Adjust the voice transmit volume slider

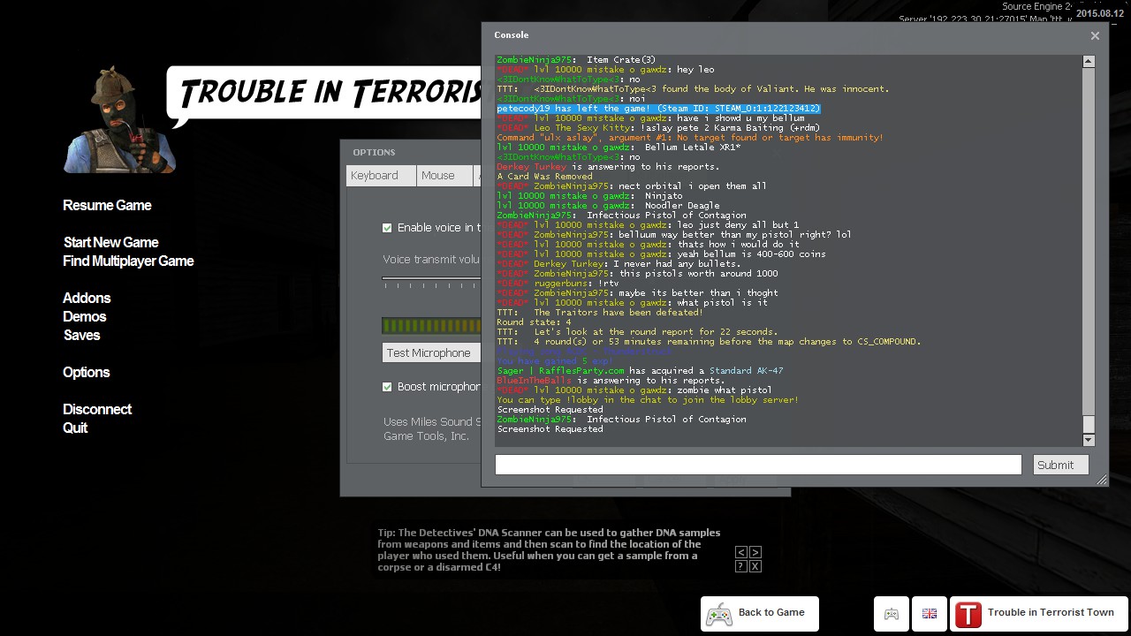pyautogui.click(x=431, y=278)
